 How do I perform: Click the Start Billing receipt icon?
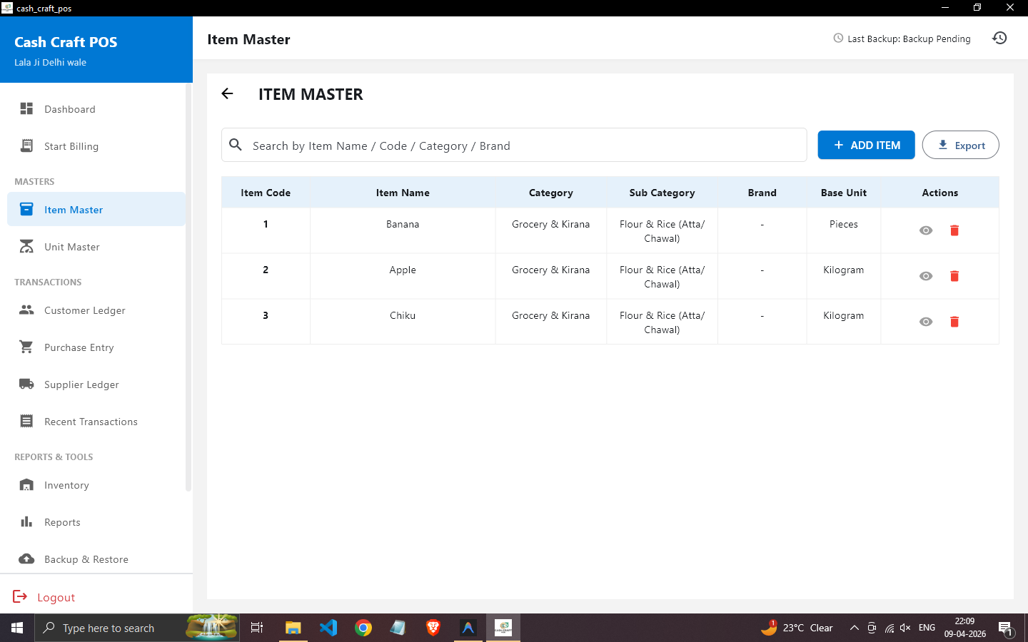point(26,146)
